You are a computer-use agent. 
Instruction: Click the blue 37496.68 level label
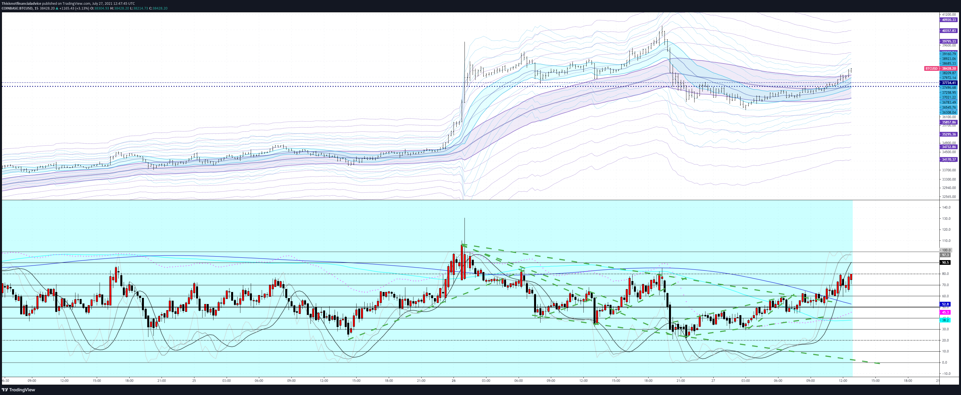(x=949, y=88)
